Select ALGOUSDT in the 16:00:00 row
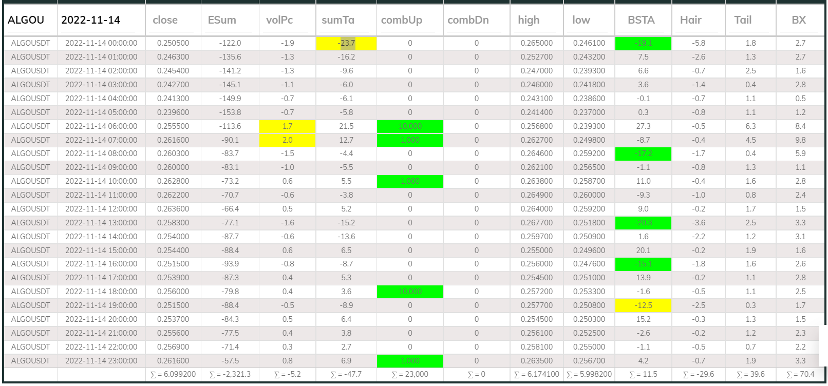The width and height of the screenshot is (828, 386). pyautogui.click(x=31, y=264)
